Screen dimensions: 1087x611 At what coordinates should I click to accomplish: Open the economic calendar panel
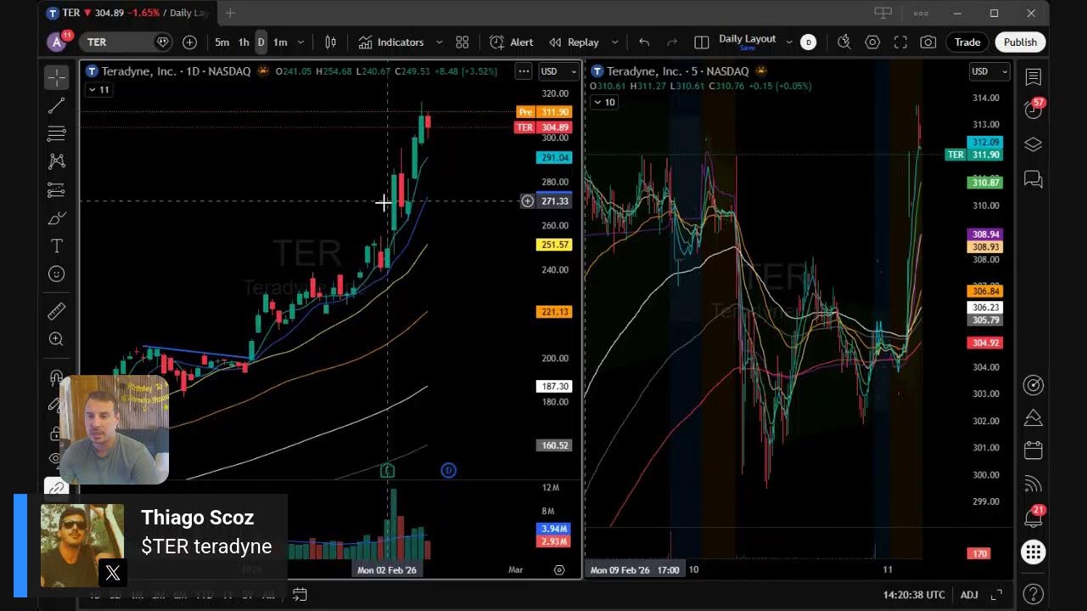(1033, 450)
